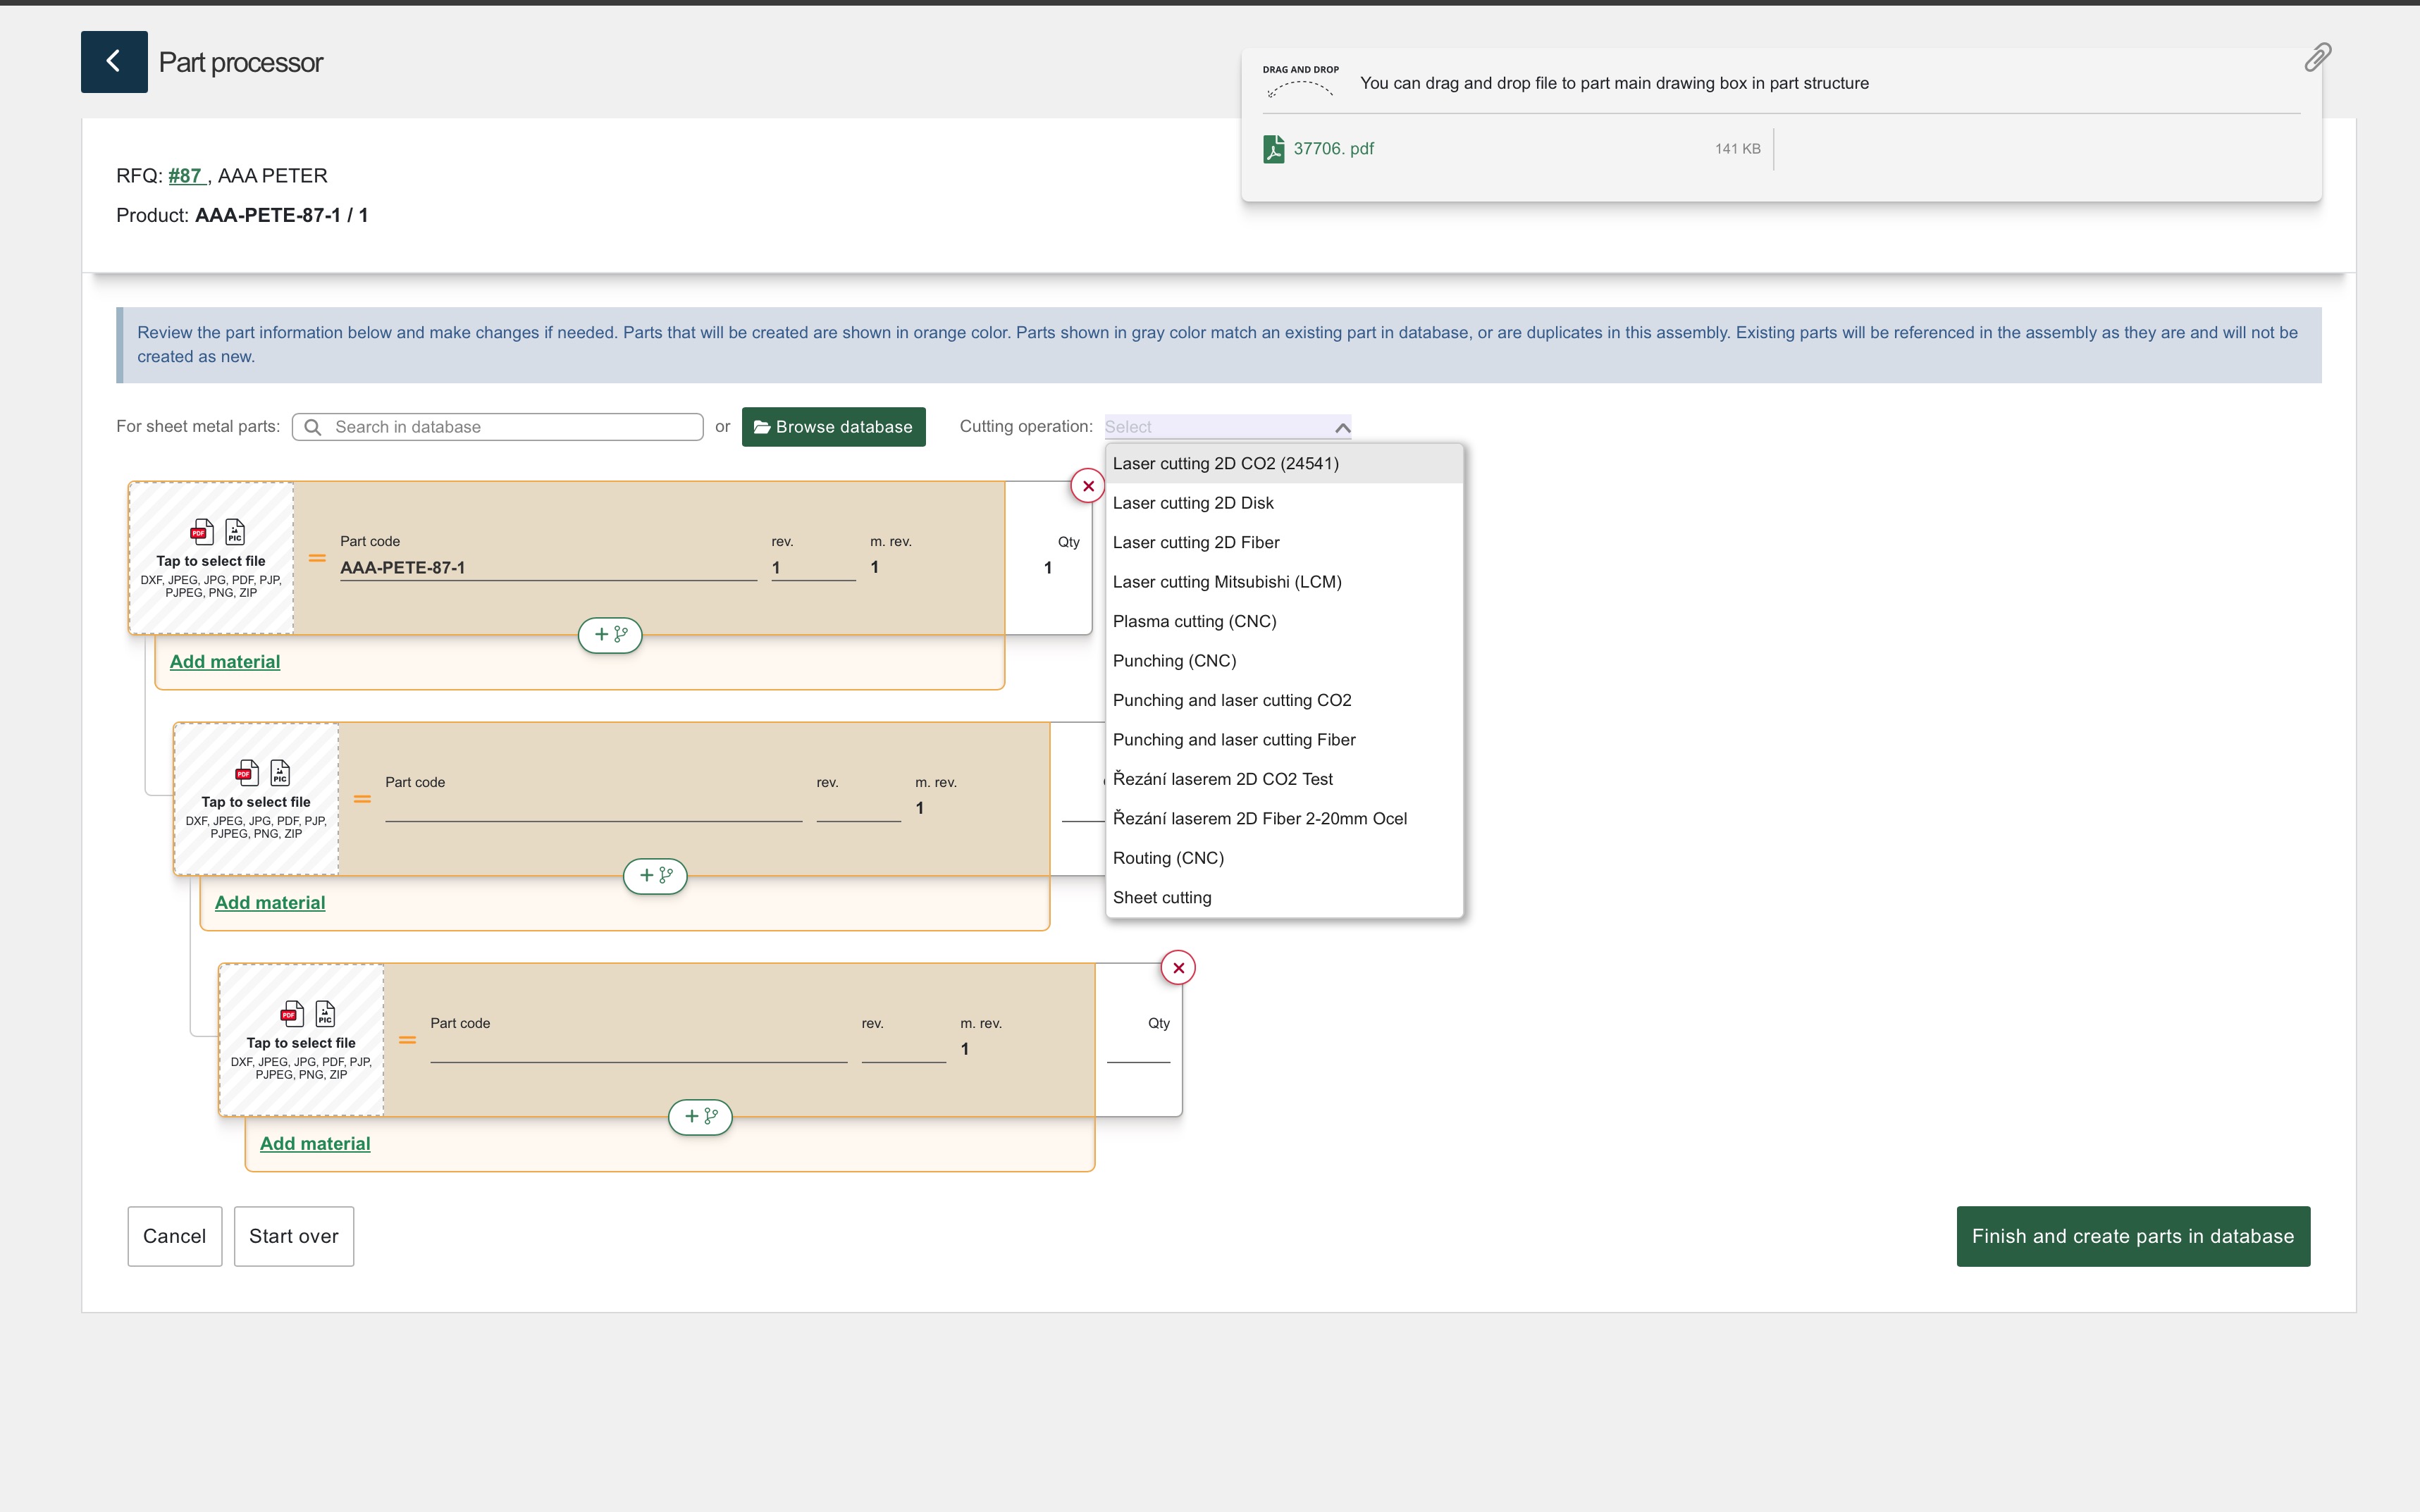Select Sheet cutting option
The height and width of the screenshot is (1512, 2420).
[1161, 897]
